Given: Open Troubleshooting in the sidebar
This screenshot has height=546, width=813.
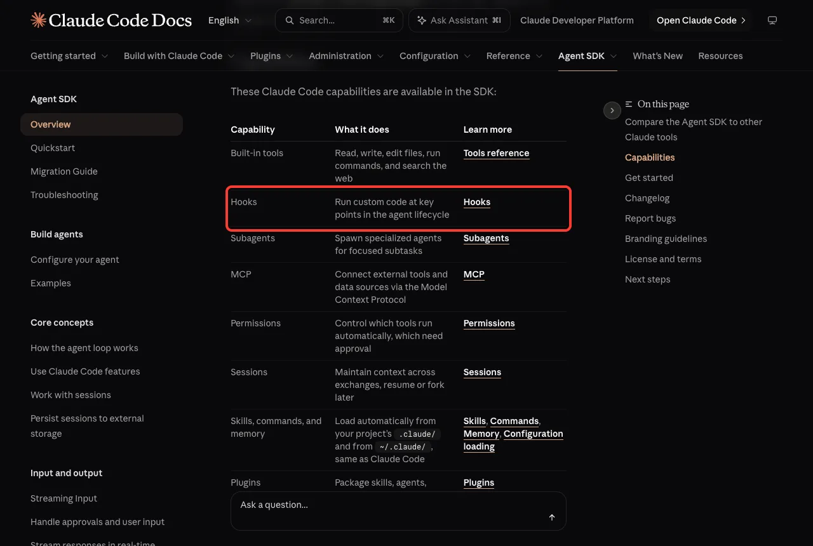Looking at the screenshot, I should (x=64, y=195).
